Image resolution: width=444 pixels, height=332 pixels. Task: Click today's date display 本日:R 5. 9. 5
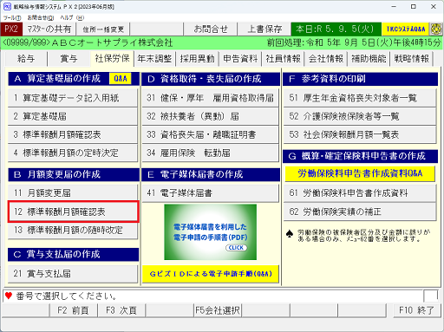point(336,29)
